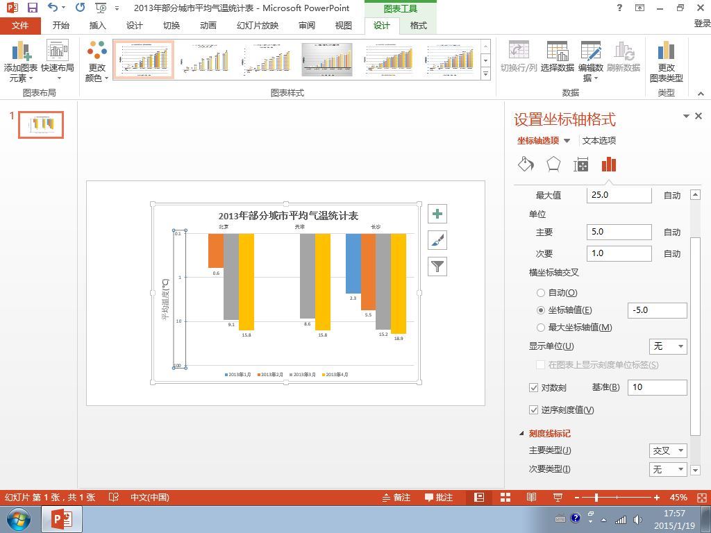Image resolution: width=711 pixels, height=533 pixels.
Task: Click Change Chart Type button
Action: pyautogui.click(x=666, y=61)
